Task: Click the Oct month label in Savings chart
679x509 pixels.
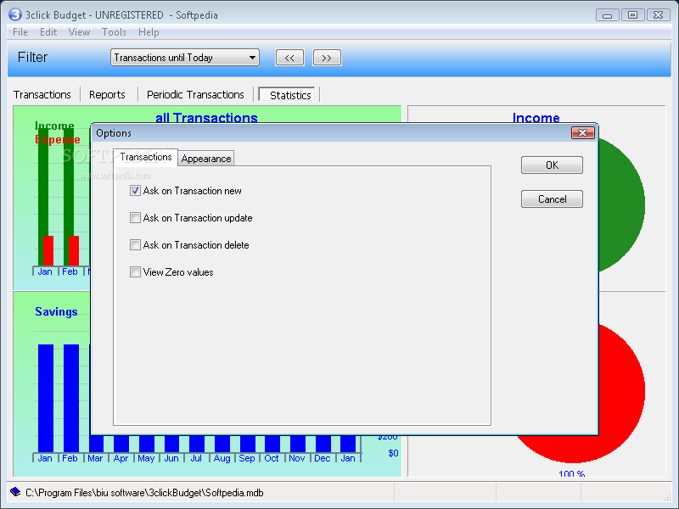Action: pos(272,458)
